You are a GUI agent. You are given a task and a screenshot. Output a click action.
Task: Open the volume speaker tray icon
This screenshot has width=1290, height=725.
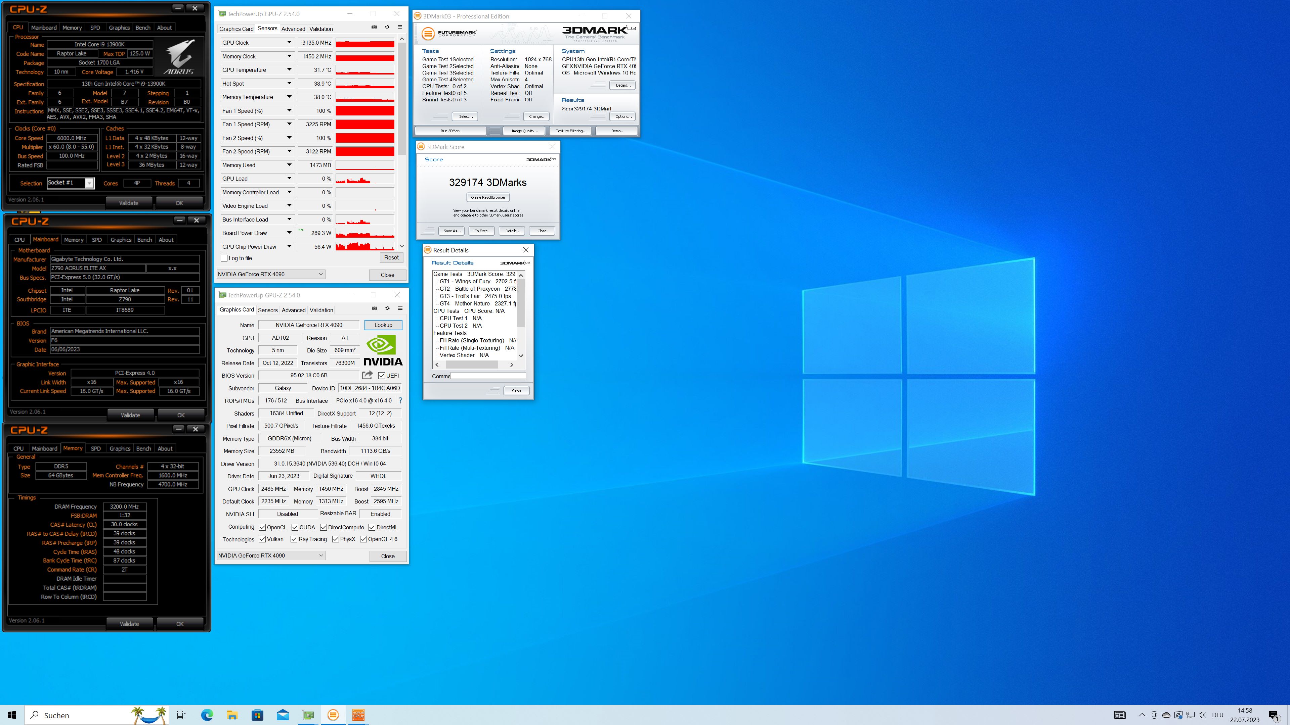pyautogui.click(x=1202, y=715)
